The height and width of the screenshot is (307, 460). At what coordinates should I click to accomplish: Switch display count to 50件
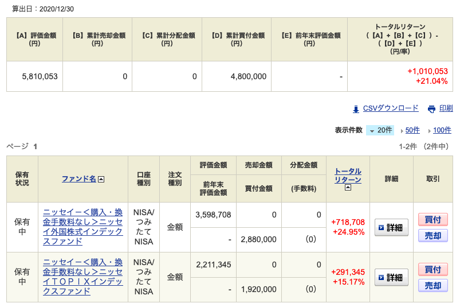pos(412,130)
